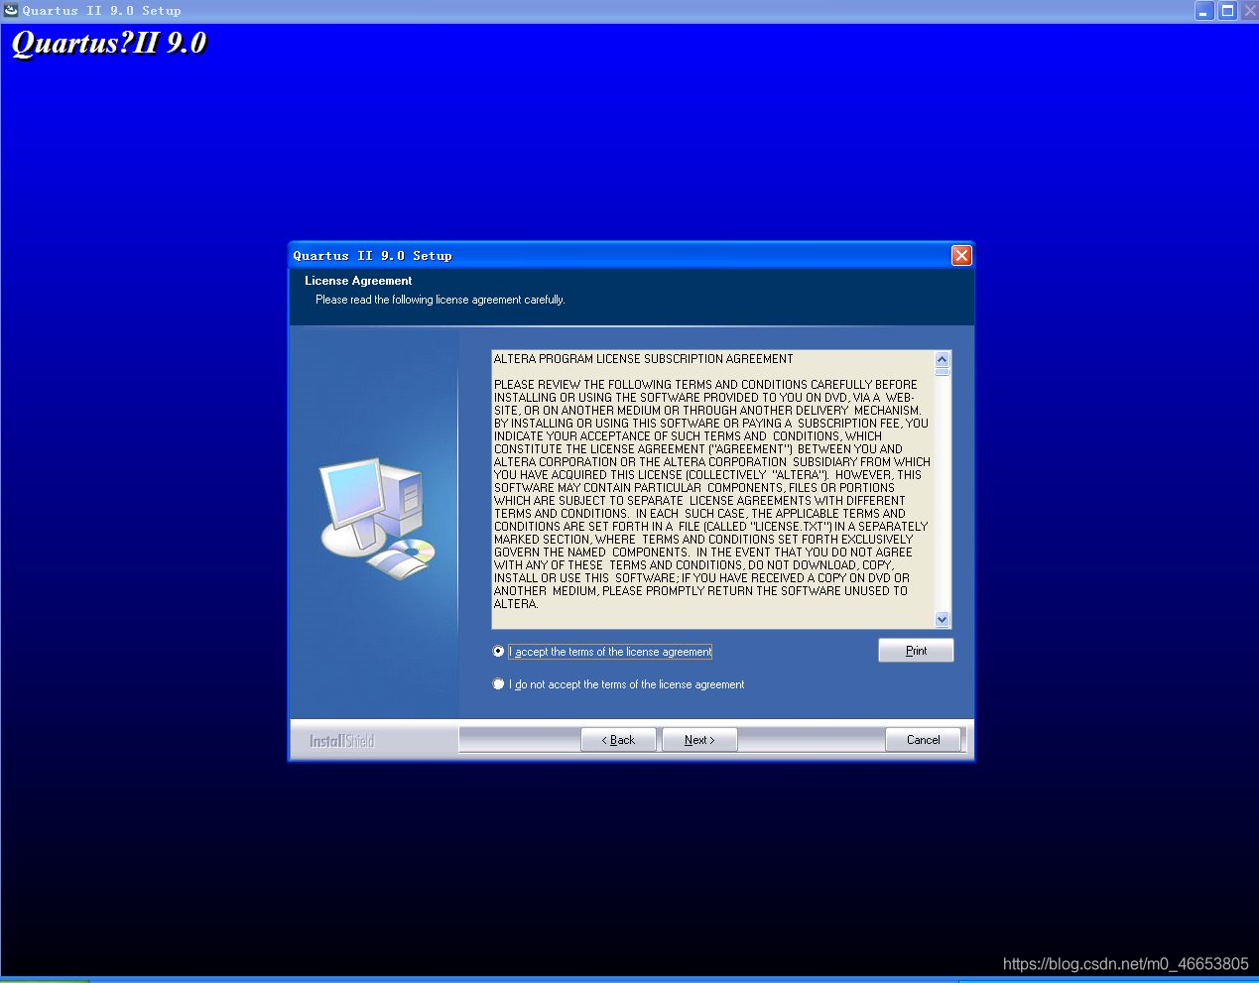Close the Quartus II 9.0 Setup dialog

coord(961,256)
